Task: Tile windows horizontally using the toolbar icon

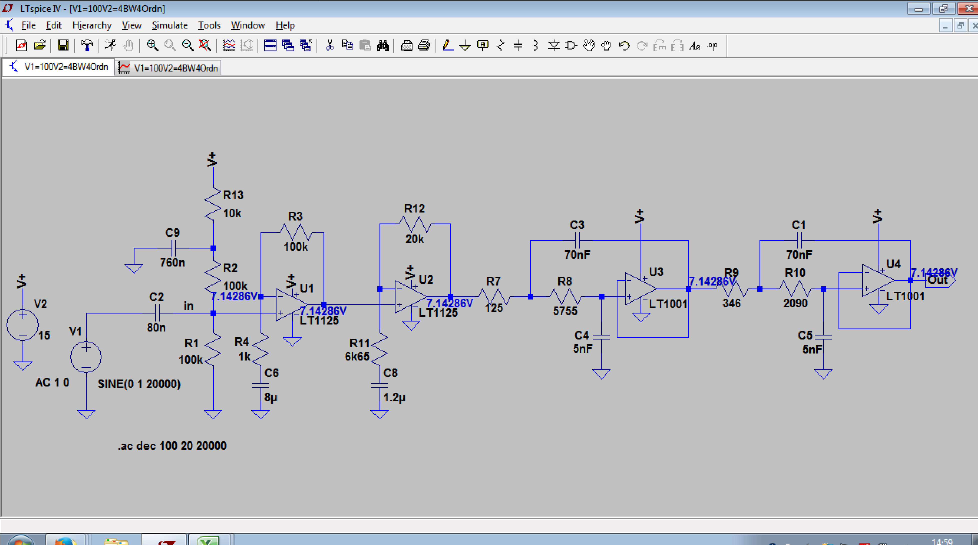Action: point(270,45)
